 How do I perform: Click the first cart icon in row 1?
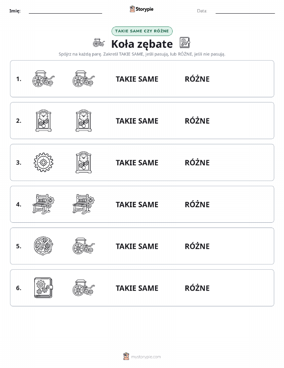(x=43, y=79)
